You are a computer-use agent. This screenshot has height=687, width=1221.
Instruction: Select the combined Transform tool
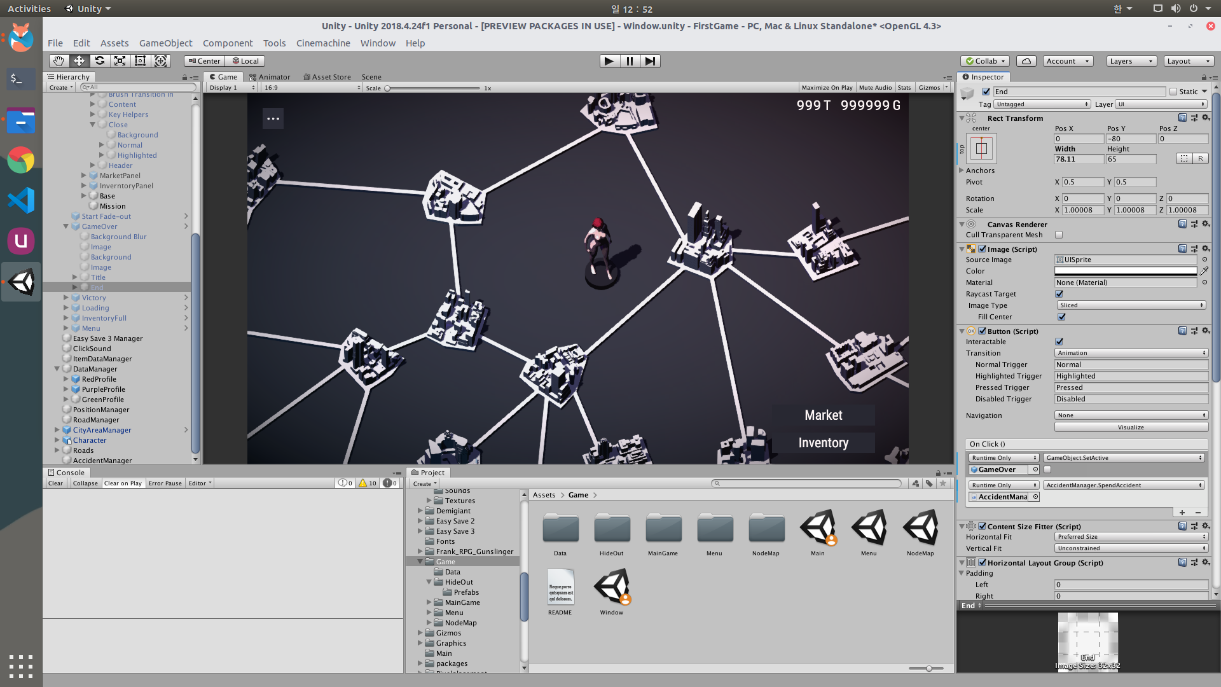click(161, 61)
